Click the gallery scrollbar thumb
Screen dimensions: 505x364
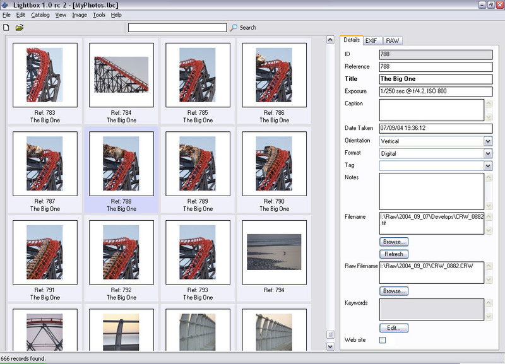coord(330,335)
